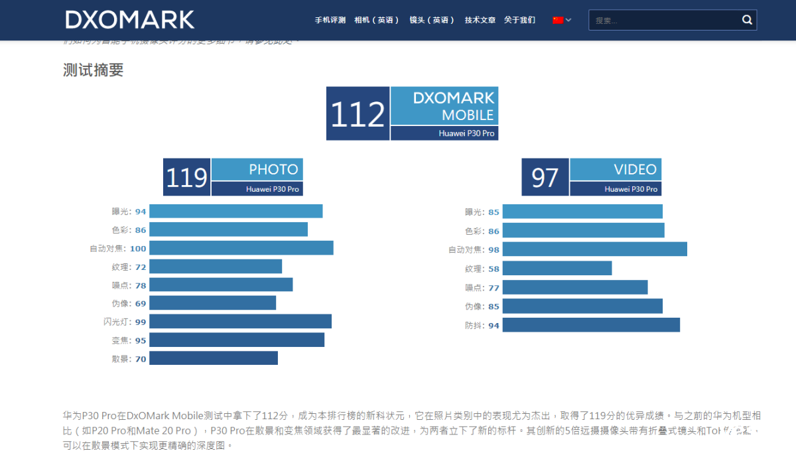Click the photo 伪像 score bar

(212, 302)
